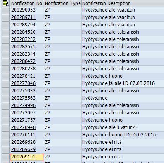Select row of notification 200277046 via row selector
The height and width of the screenshot is (163, 164).
(6, 83)
